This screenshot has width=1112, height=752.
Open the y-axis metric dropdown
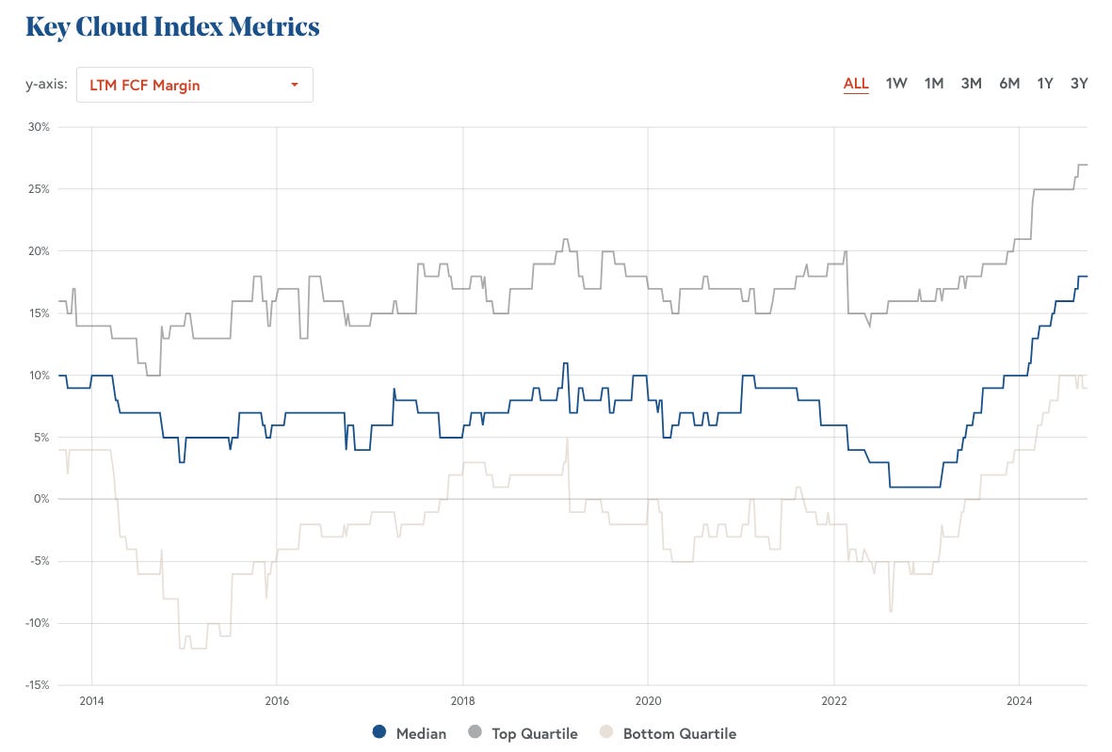(194, 85)
